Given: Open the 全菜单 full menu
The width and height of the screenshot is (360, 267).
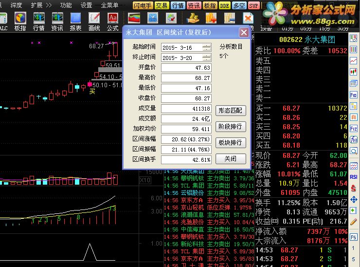Looking at the screenshot, I should (x=109, y=5).
